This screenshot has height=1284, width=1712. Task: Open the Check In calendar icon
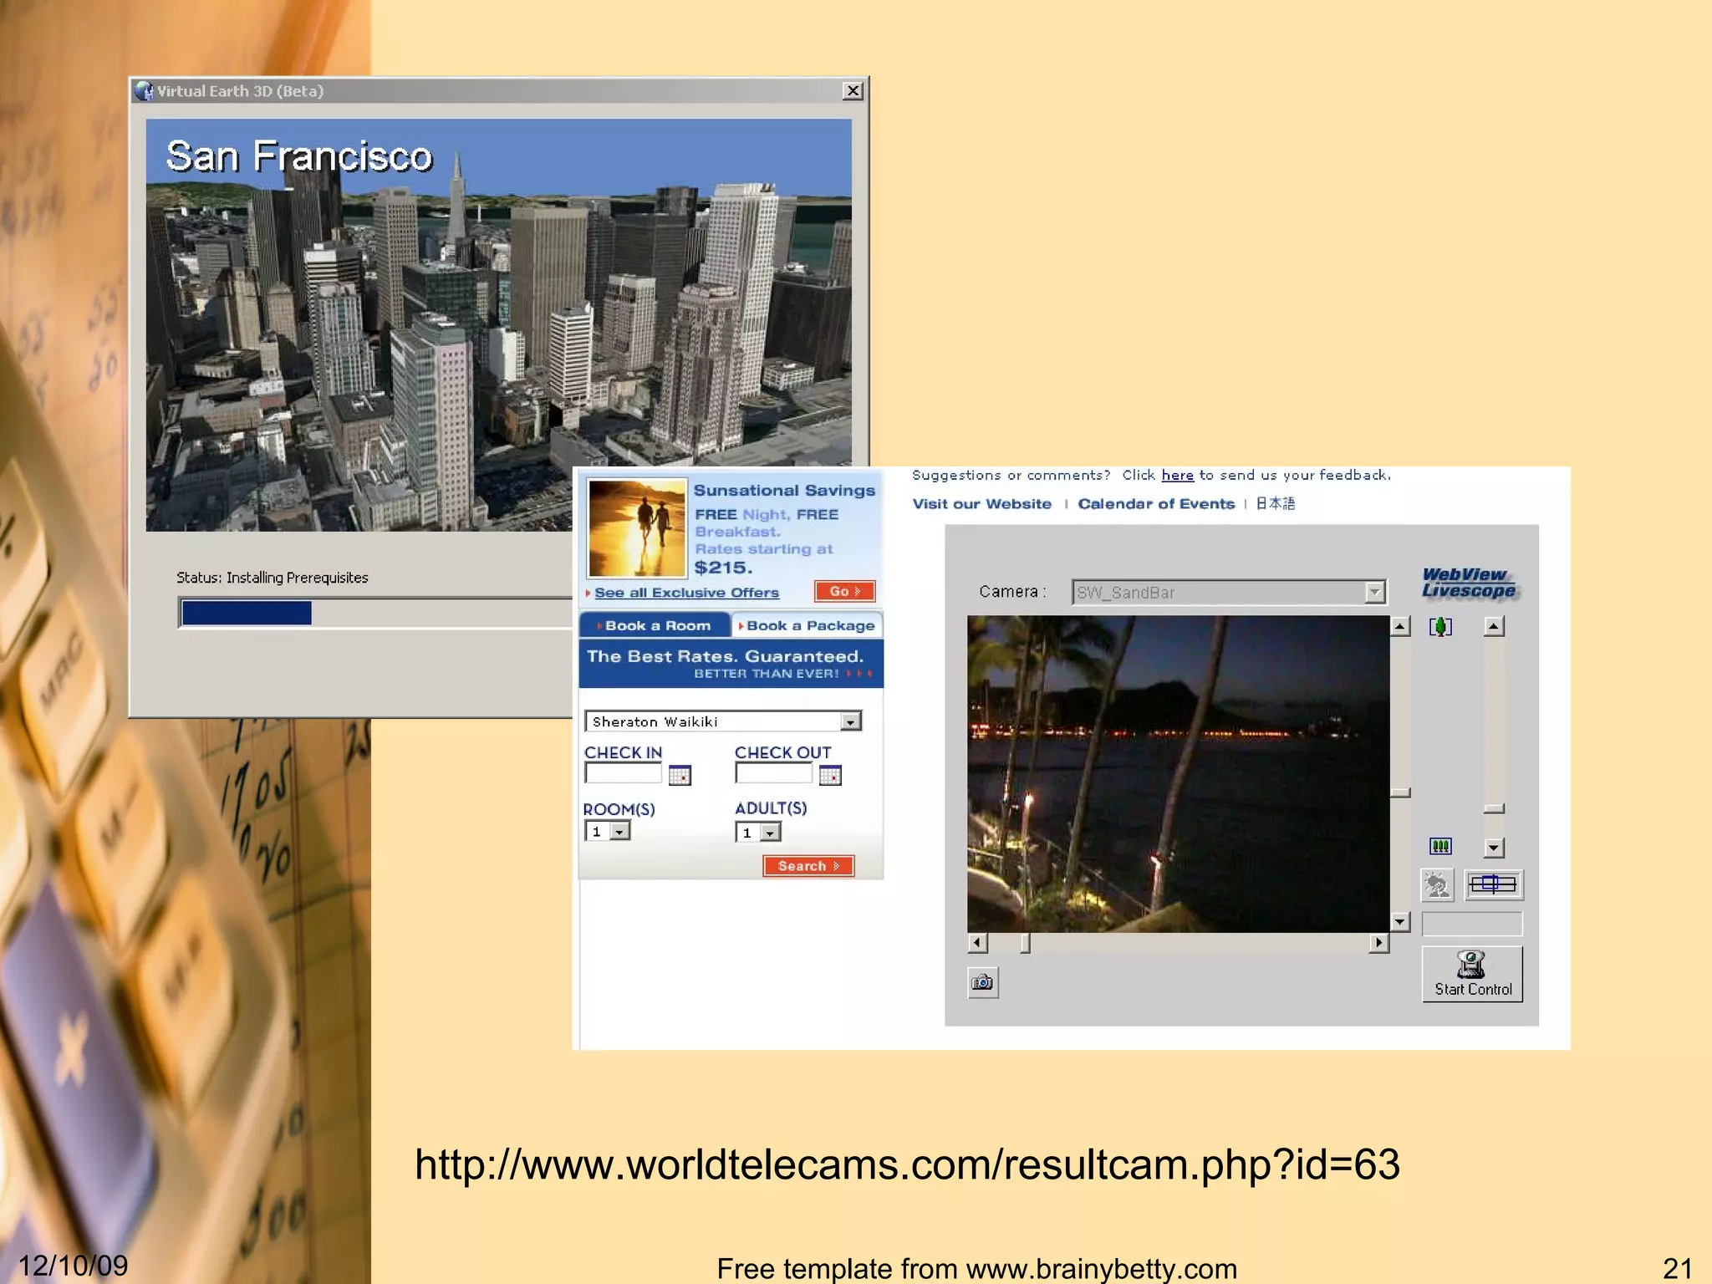(680, 775)
